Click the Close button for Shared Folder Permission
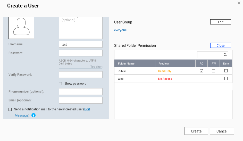 click(x=221, y=45)
